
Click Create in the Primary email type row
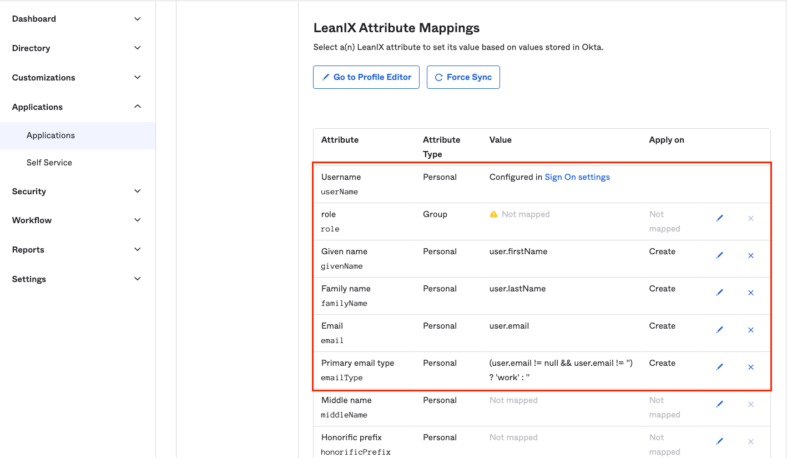click(x=662, y=363)
